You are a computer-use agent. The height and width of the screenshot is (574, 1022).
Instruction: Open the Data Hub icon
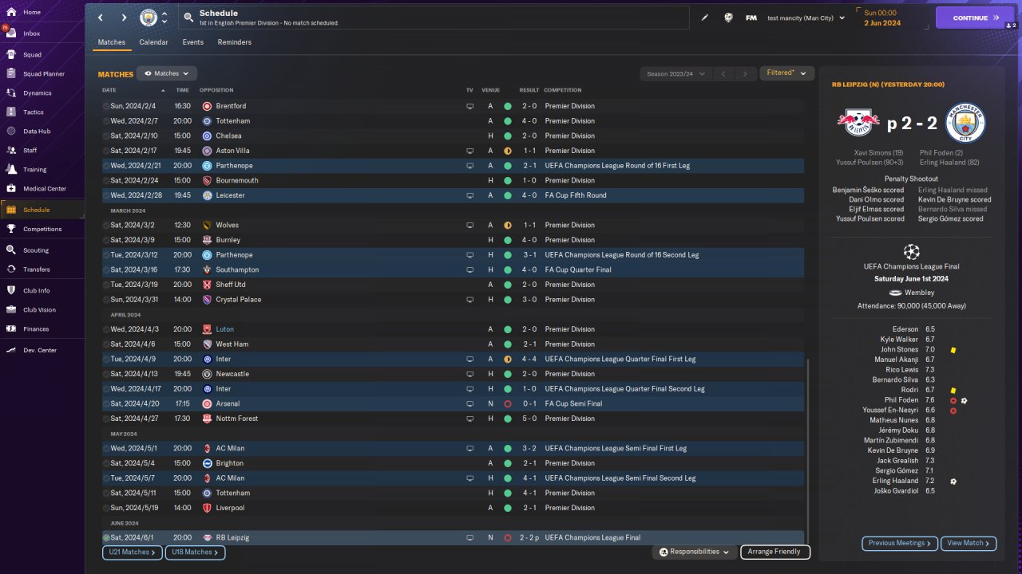[x=12, y=132]
